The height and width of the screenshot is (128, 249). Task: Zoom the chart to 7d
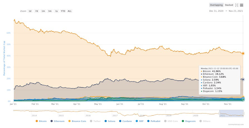pos(37,11)
